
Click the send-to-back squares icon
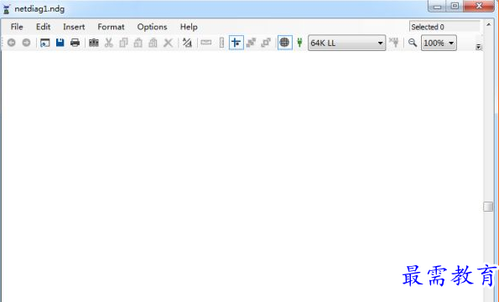(x=266, y=43)
